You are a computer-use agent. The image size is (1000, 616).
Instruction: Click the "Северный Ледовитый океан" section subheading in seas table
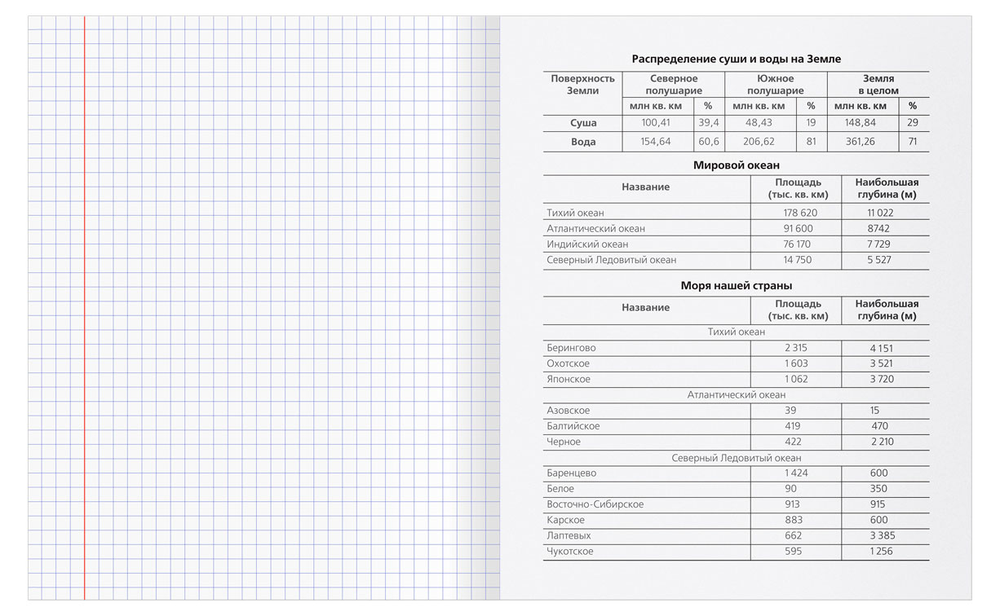pos(736,458)
